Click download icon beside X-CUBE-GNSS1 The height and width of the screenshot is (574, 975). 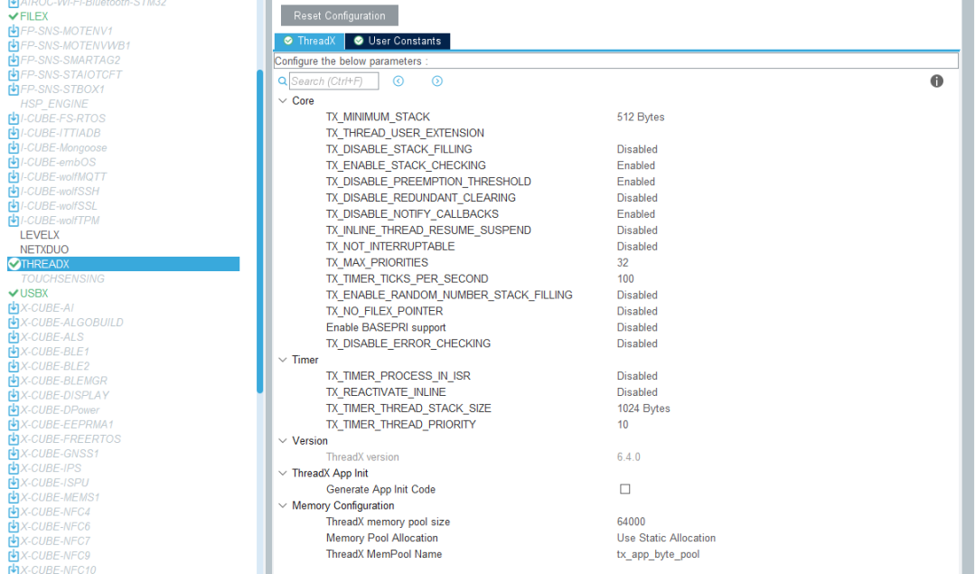point(13,454)
